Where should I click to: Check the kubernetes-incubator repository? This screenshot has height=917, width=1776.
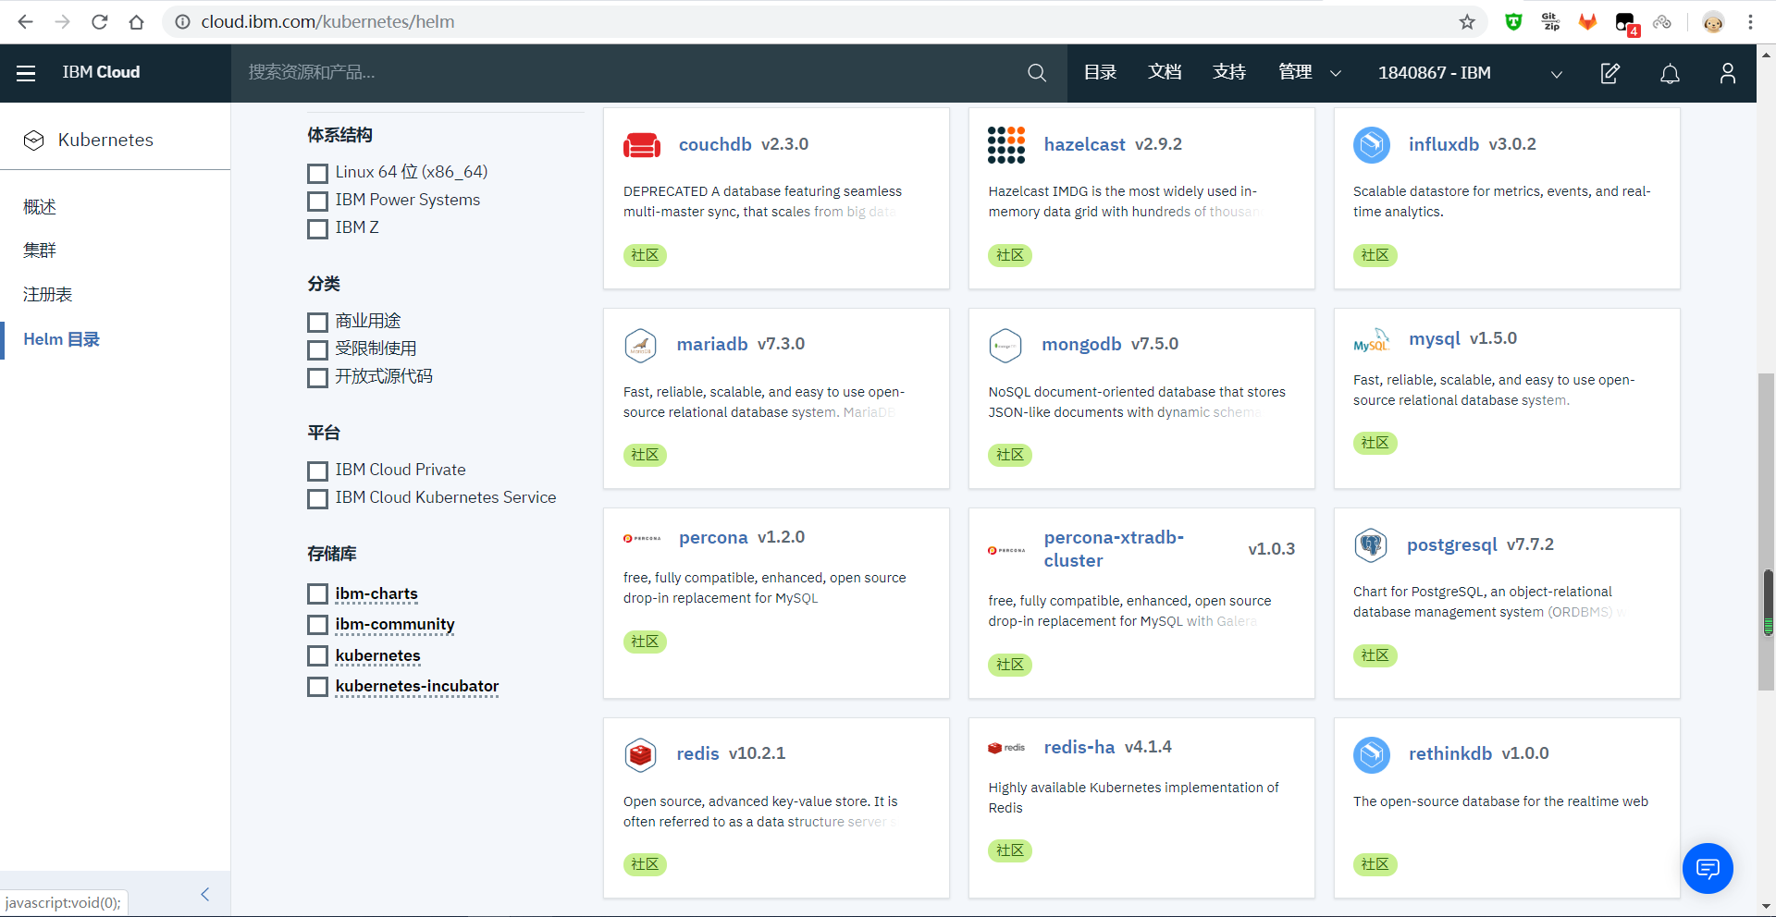coord(317,687)
